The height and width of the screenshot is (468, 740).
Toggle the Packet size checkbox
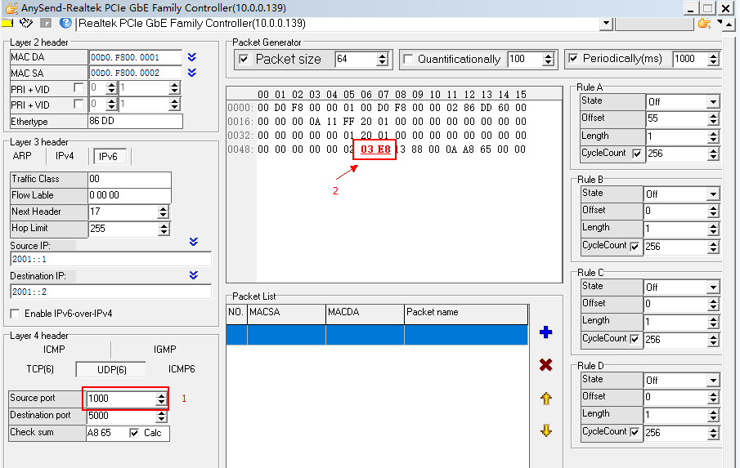[x=244, y=59]
